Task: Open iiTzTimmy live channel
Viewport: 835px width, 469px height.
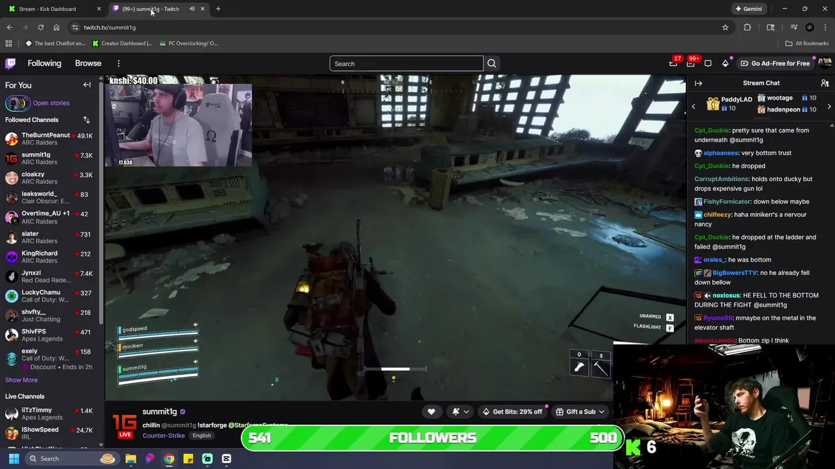Action: 49,414
